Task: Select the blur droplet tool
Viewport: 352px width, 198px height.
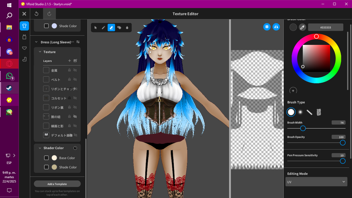Action: coord(127,27)
